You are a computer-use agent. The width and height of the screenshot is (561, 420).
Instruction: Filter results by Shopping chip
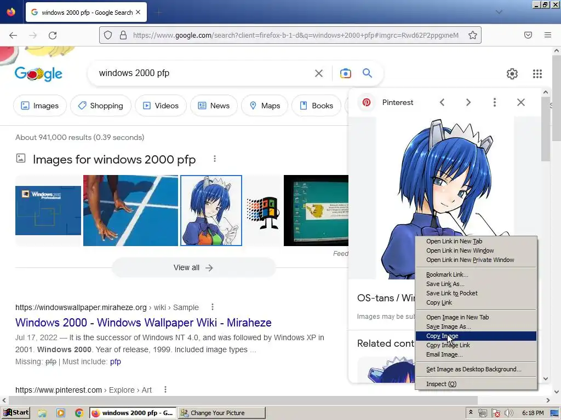point(101,106)
